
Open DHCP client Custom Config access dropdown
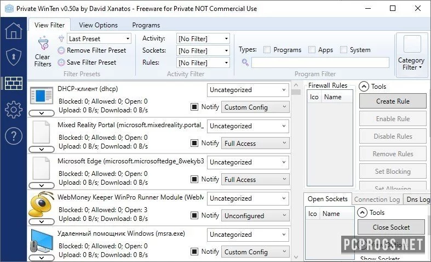click(255, 107)
